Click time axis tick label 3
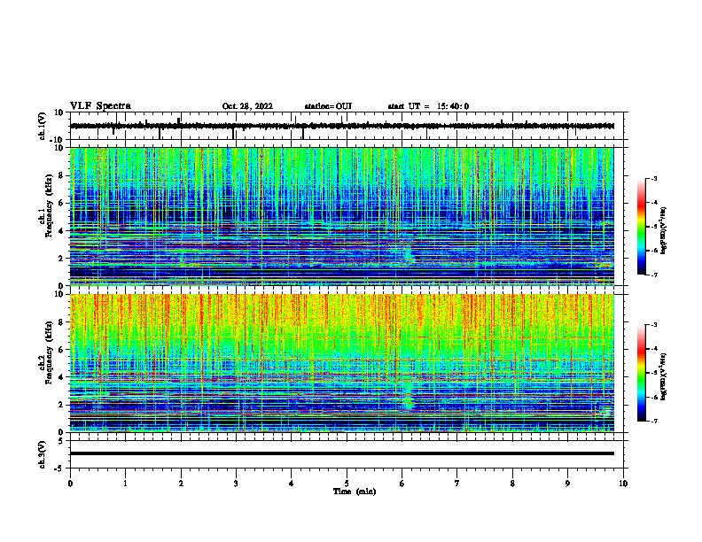Image resolution: width=702 pixels, height=542 pixels. [x=236, y=484]
